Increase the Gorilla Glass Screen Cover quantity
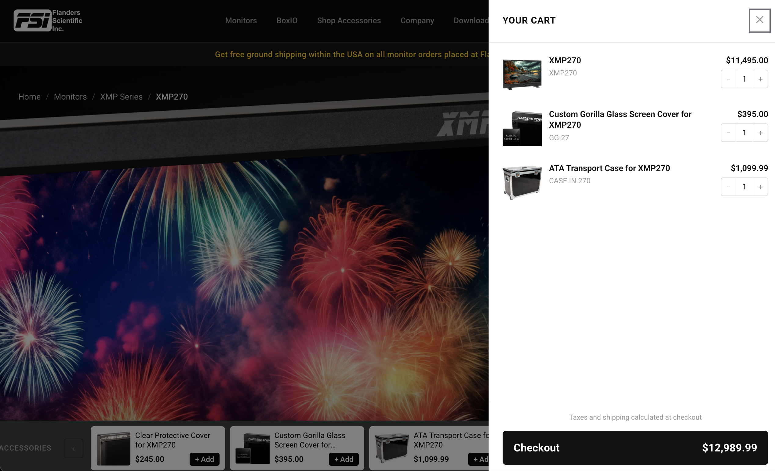 click(760, 133)
